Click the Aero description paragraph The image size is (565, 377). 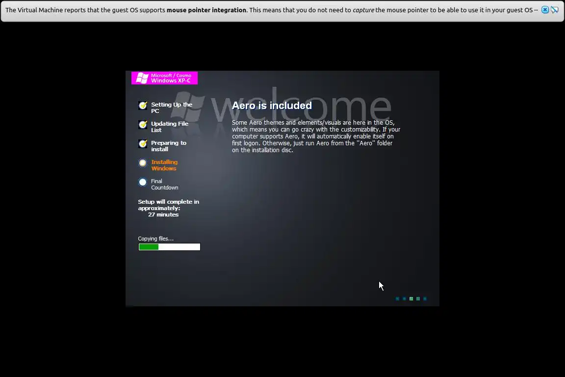316,136
